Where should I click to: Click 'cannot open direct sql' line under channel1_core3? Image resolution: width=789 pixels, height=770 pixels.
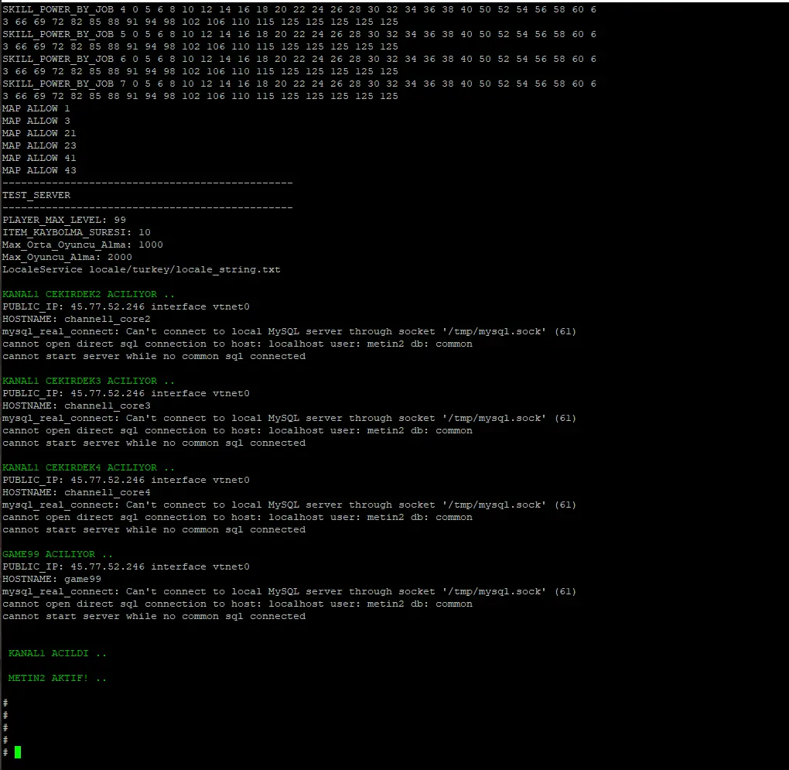[x=237, y=431]
